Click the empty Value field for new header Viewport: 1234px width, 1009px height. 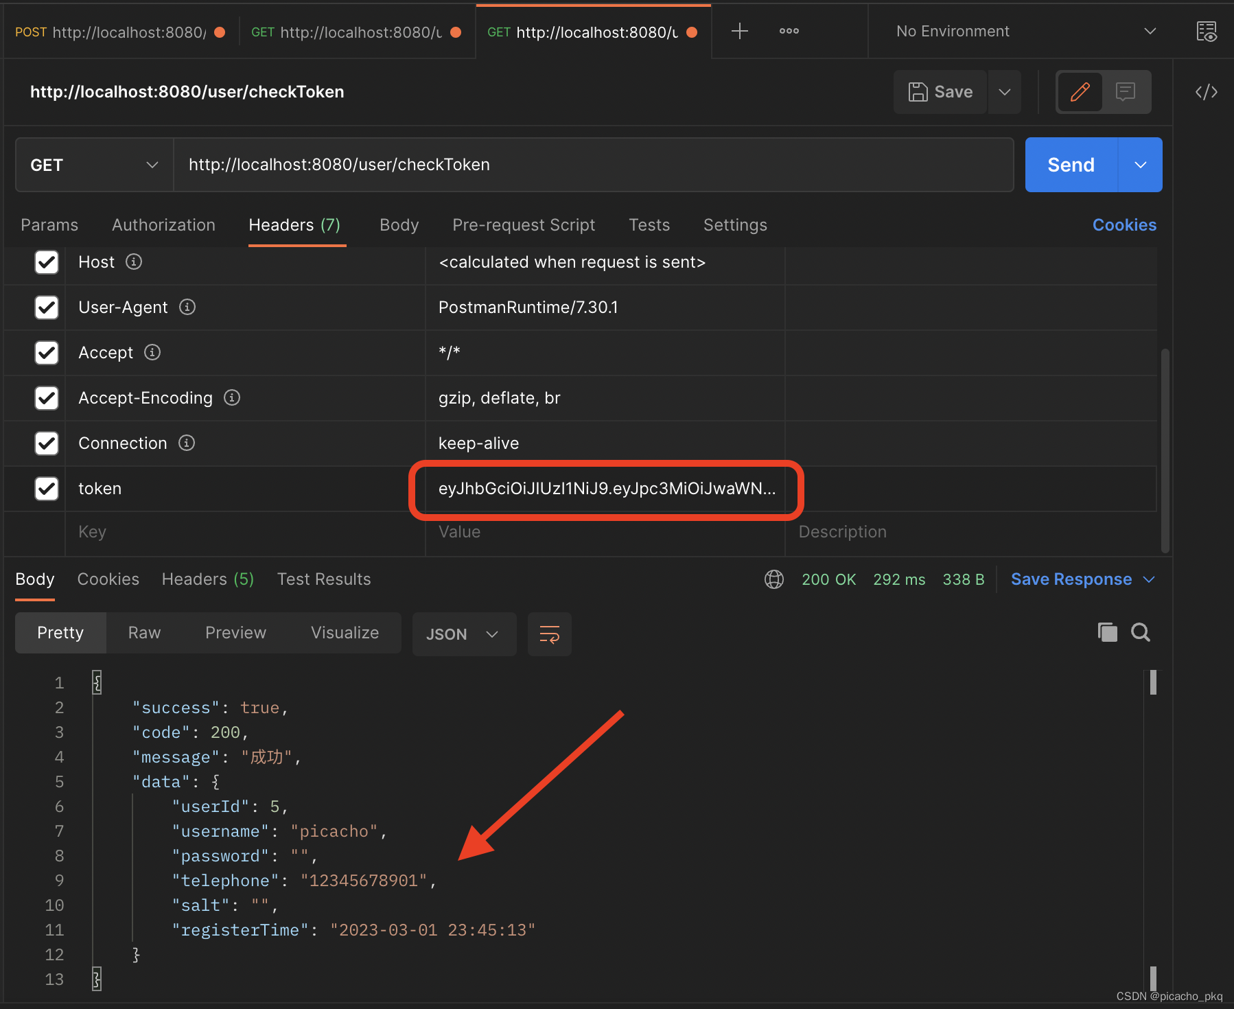pyautogui.click(x=605, y=532)
